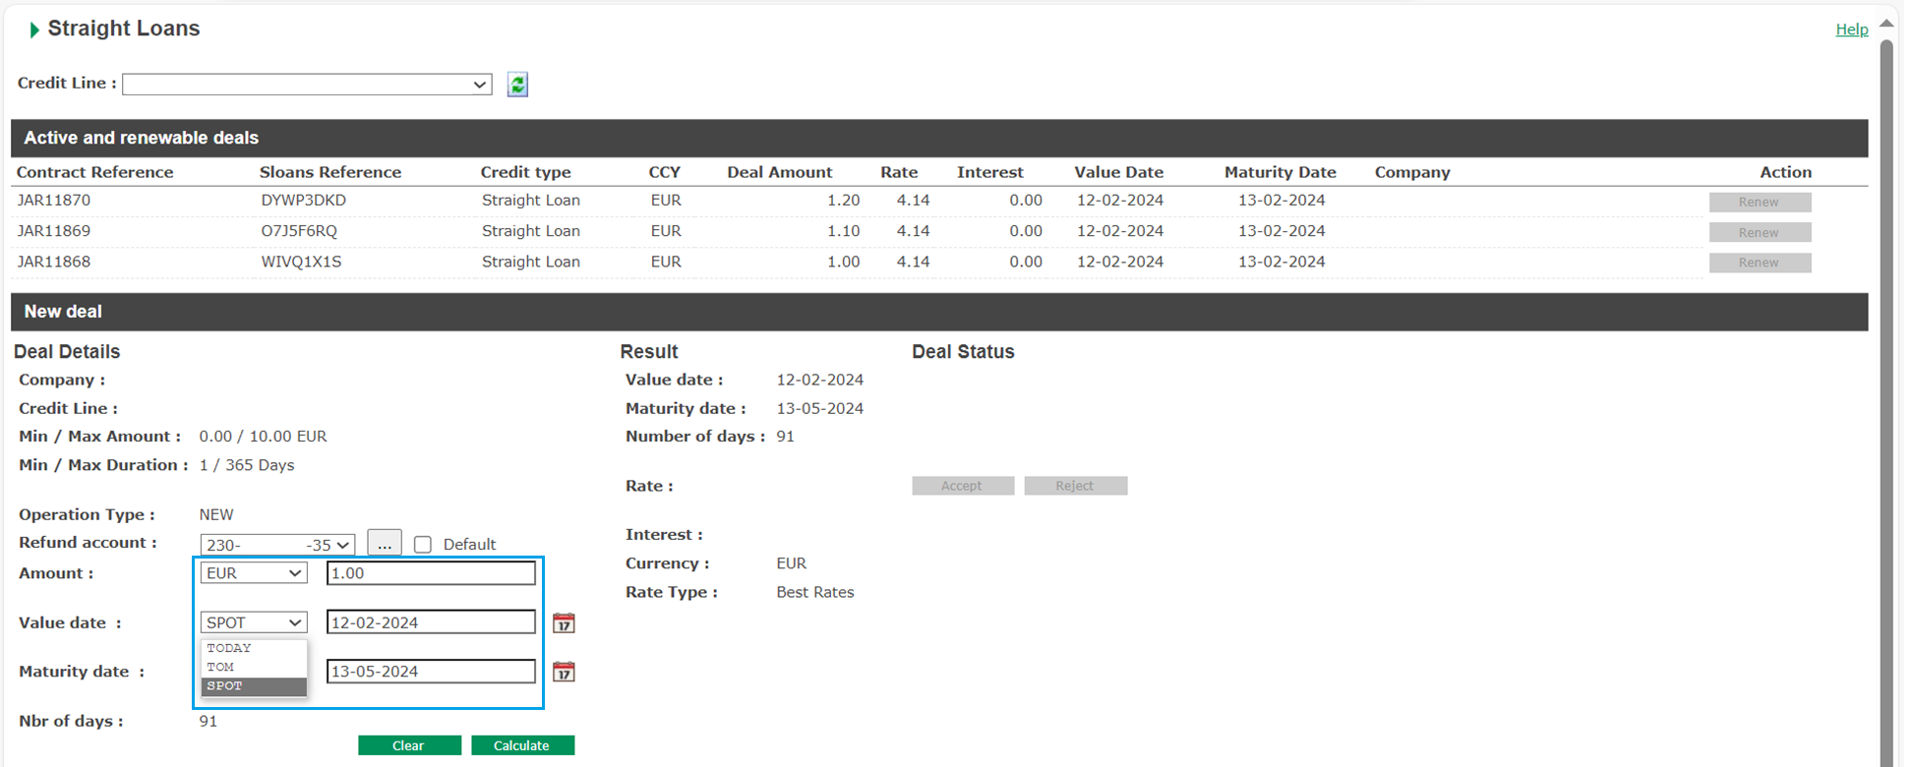Click the green arrow beside Straight Loans

(34, 29)
